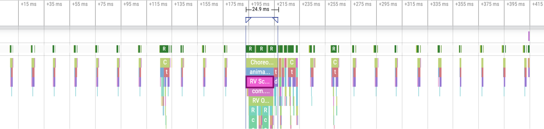Image resolution: width=544 pixels, height=129 pixels.
Task: Click the left handle of the 24.9 ms selection
Action: [x=248, y=20]
